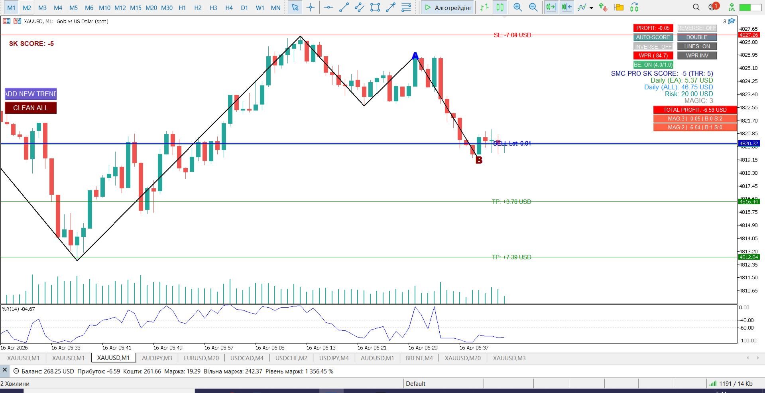
Task: Open the search magnifier
Action: tap(696, 7)
